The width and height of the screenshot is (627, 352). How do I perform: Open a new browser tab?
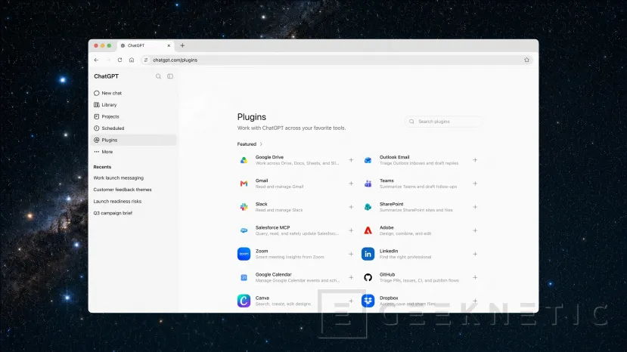[182, 45]
